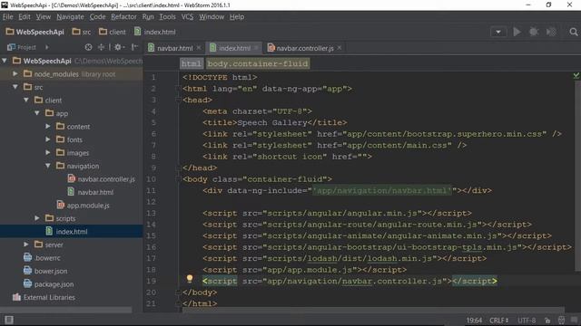
Task: Select index.html in project tree
Action: pos(72,232)
